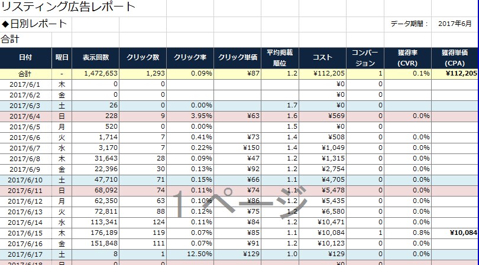The height and width of the screenshot is (265, 479).
Task: Select the title cell リスティング広告レポート
Action: (x=69, y=6)
